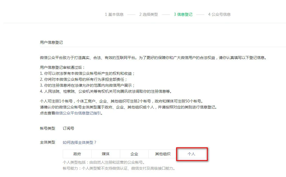The width and height of the screenshot is (286, 177).
Task: Pick the highlighted 个人 subject type
Action: [191, 154]
